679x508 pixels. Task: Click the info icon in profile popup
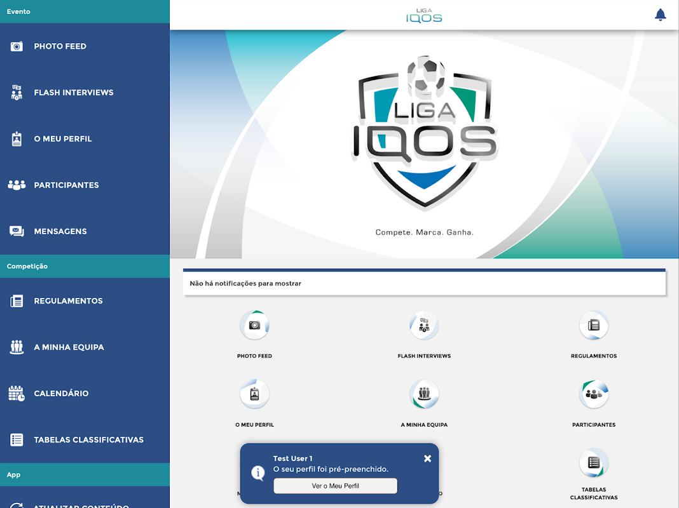pos(258,472)
